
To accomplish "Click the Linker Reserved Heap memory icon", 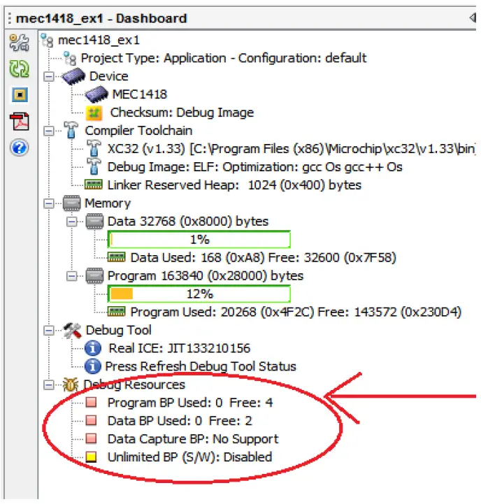I will pyautogui.click(x=93, y=185).
